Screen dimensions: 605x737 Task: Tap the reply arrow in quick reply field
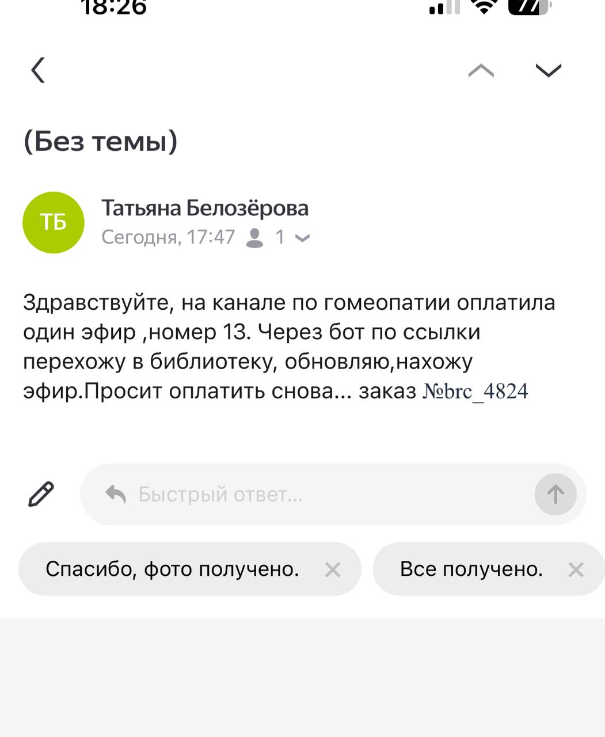116,494
